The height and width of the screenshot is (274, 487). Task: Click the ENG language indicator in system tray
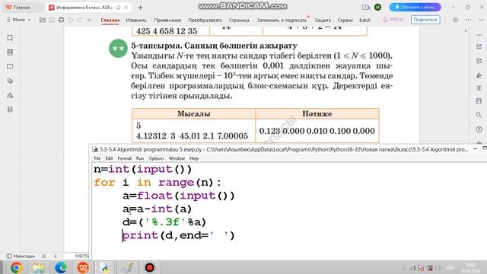(450, 268)
